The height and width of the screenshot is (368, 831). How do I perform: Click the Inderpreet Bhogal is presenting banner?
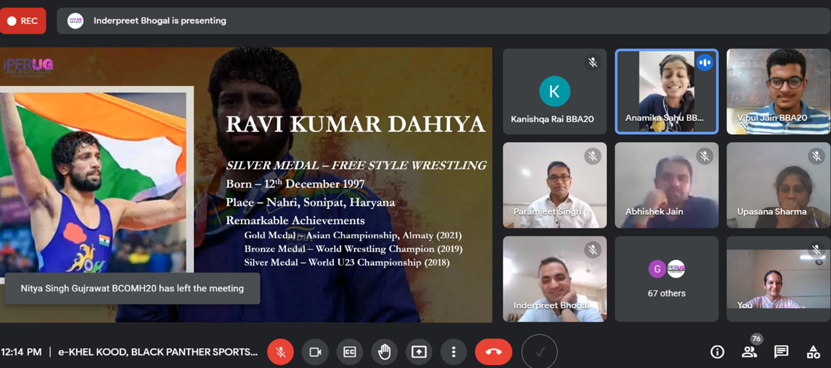(x=160, y=21)
